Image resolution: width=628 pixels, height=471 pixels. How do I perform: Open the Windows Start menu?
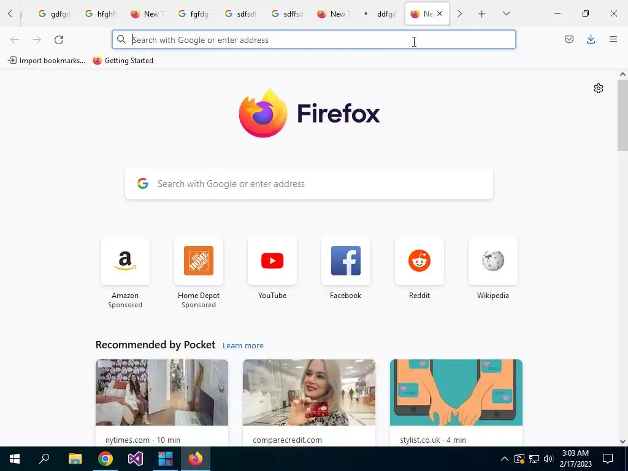coord(15,459)
